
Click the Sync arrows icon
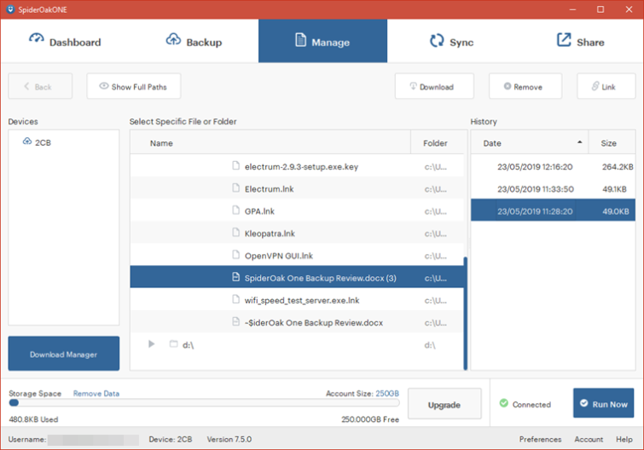[x=437, y=40]
